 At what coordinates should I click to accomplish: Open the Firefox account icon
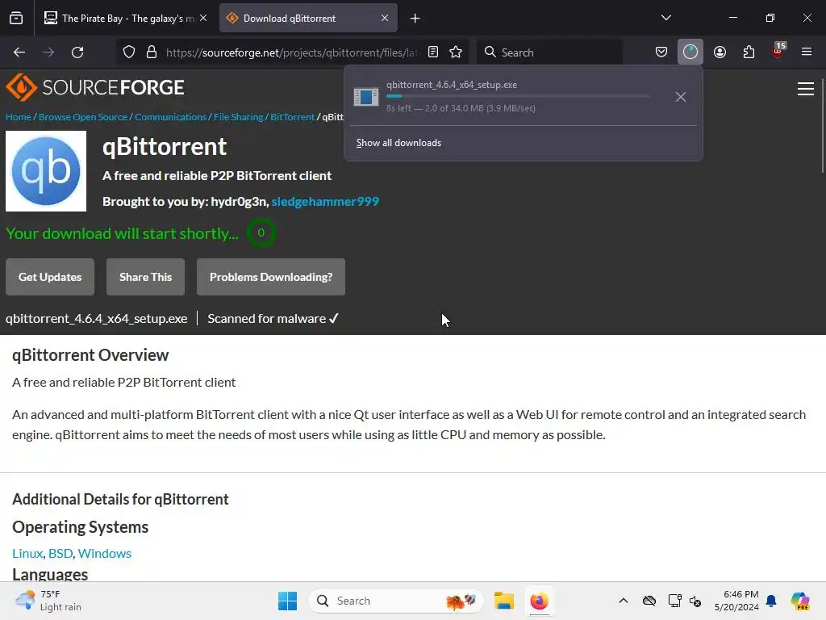(x=720, y=52)
